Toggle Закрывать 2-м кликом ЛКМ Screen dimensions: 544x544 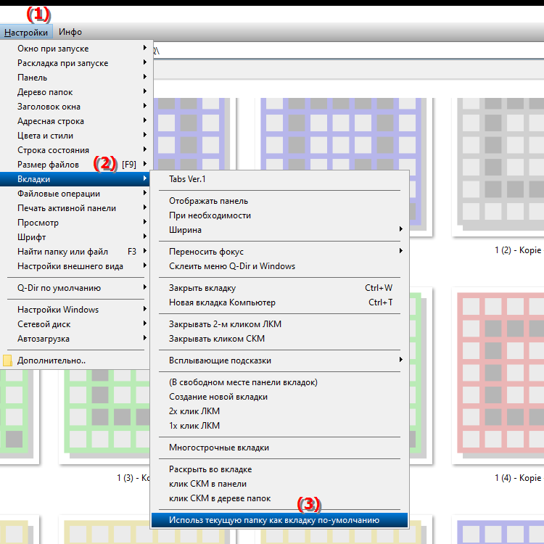pos(280,324)
